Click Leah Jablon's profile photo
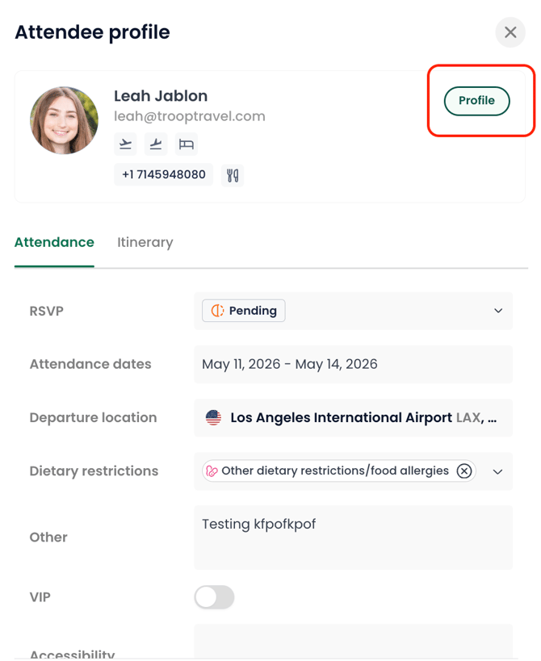 click(x=64, y=120)
